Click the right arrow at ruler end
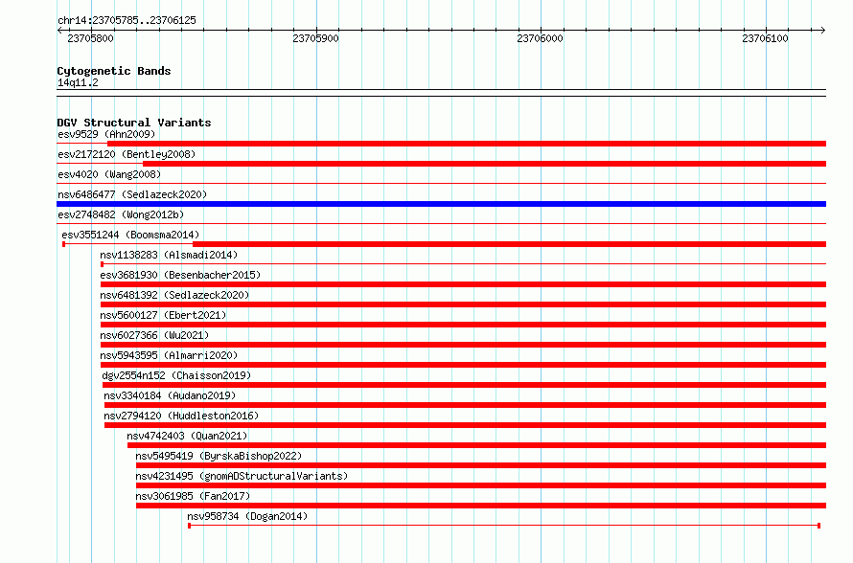Image resolution: width=853 pixels, height=563 pixels. tap(823, 31)
